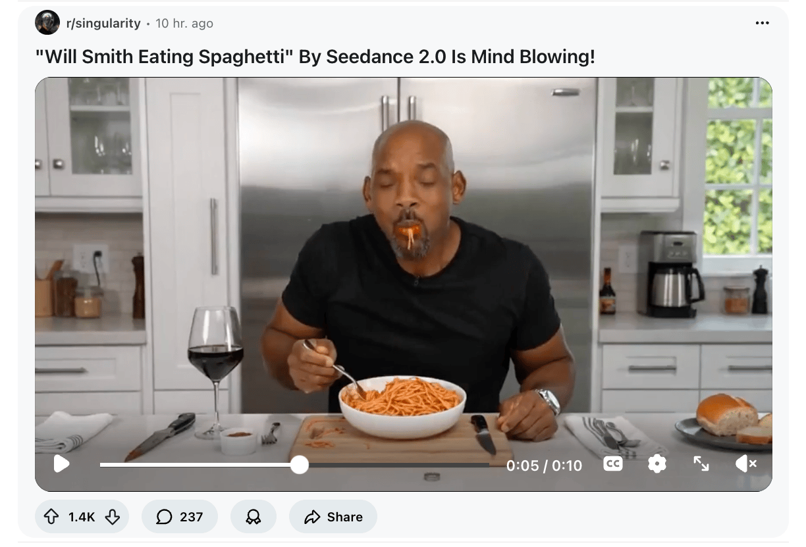Toggle closed captions with the CC icon
The image size is (806, 547).
click(613, 464)
